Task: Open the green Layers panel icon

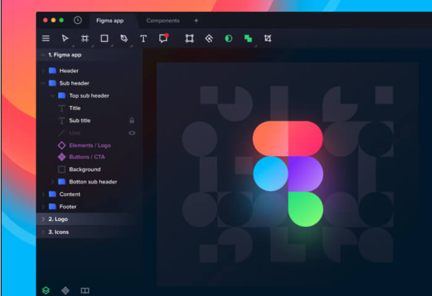Action: (x=46, y=290)
